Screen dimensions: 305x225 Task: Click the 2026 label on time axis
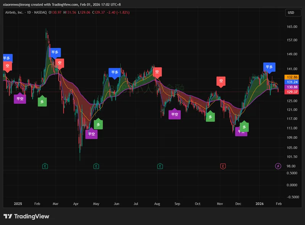tap(260, 204)
